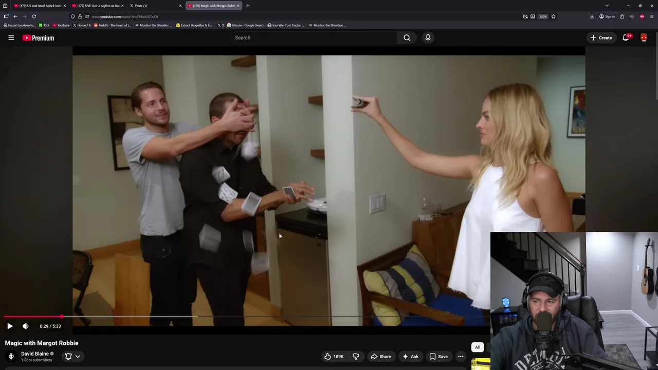Open Firefox View icon in tab bar
This screenshot has width=658, height=370.
(x=5, y=6)
